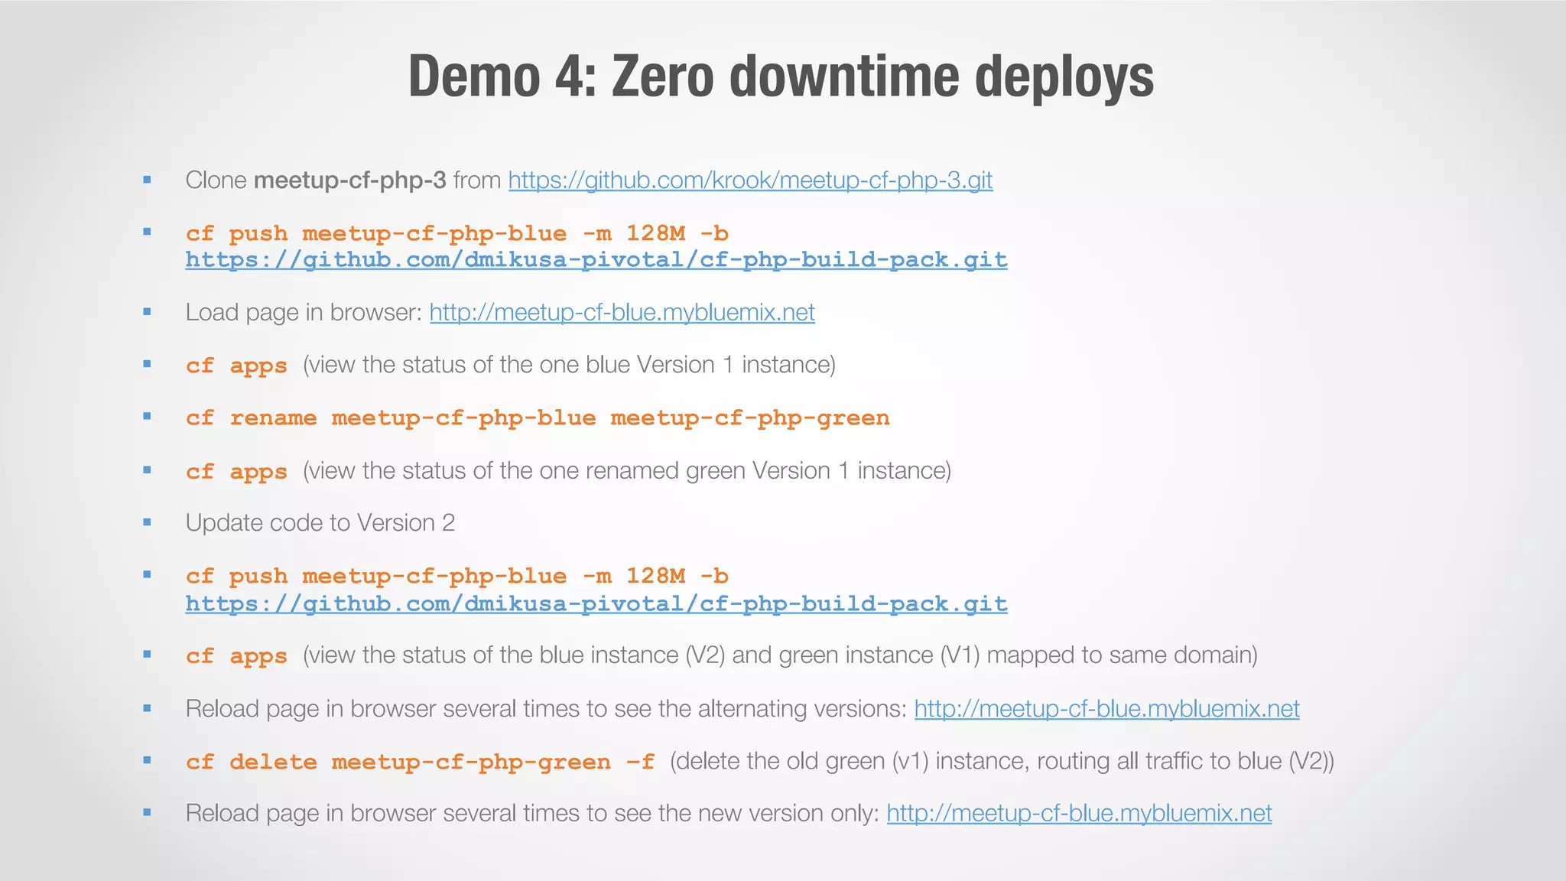This screenshot has height=881, width=1566.
Task: Click text 'Reload page in browser several times to see the new version only:'
Action: (533, 813)
